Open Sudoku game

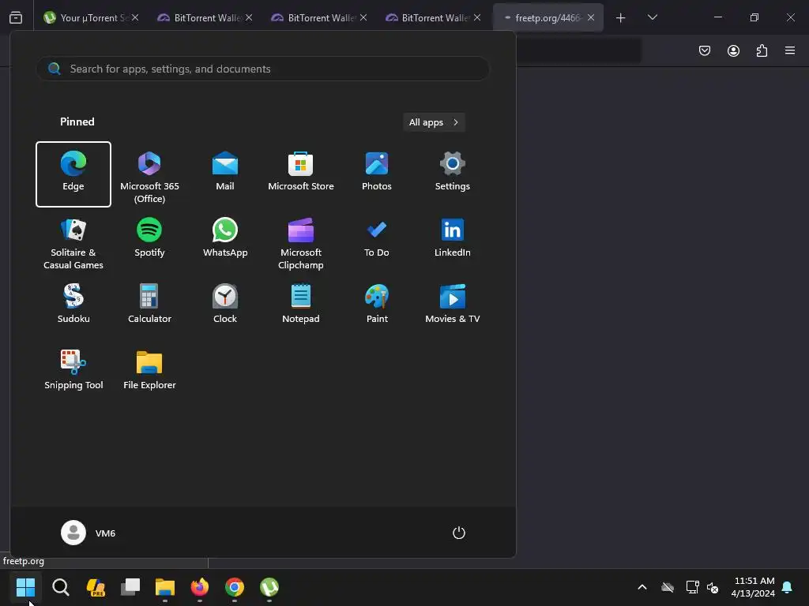click(73, 304)
